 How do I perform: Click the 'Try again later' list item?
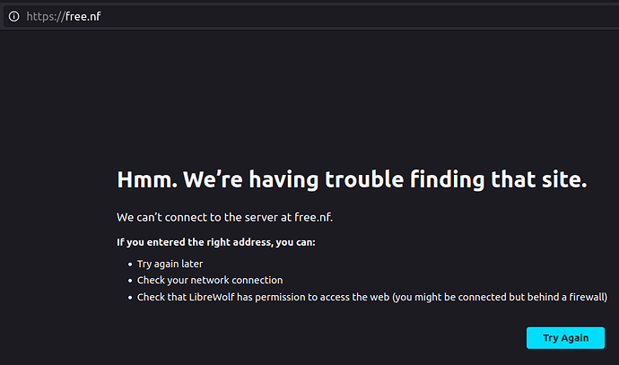click(170, 264)
